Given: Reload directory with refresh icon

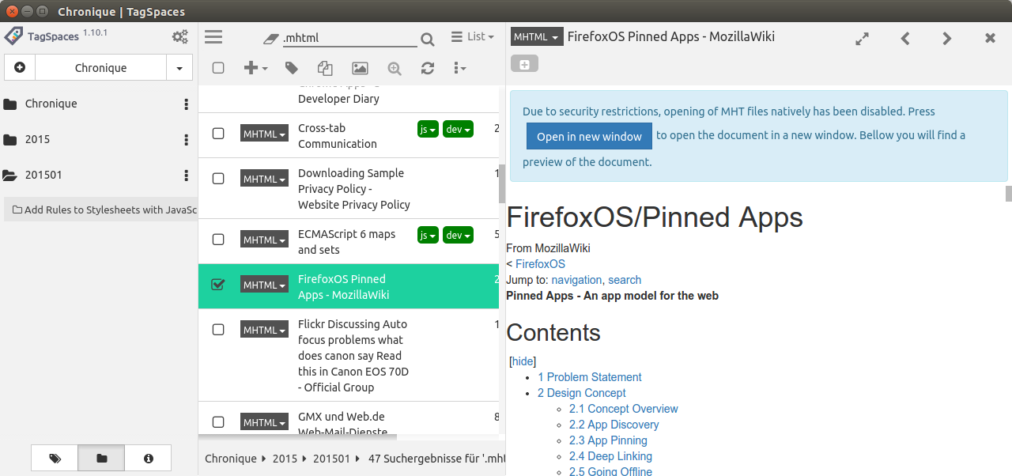Looking at the screenshot, I should click(x=428, y=68).
